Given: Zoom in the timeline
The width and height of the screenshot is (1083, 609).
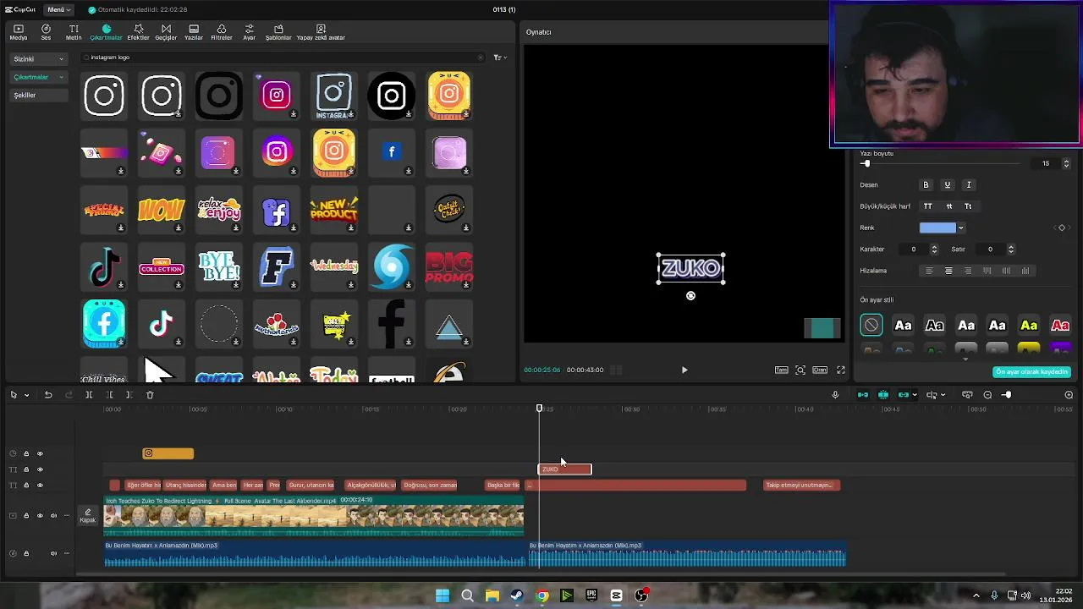Looking at the screenshot, I should 1069,395.
